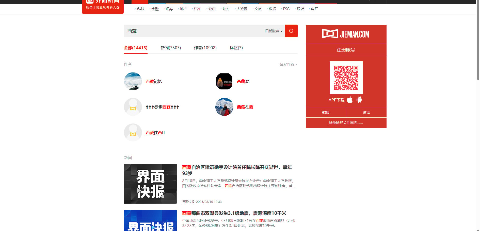Screen dimensions: 480x231
Task: Click the Android download icon
Action: pyautogui.click(x=359, y=100)
